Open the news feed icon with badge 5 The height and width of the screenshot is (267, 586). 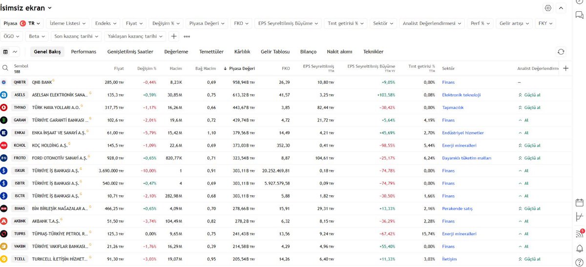[580, 233]
